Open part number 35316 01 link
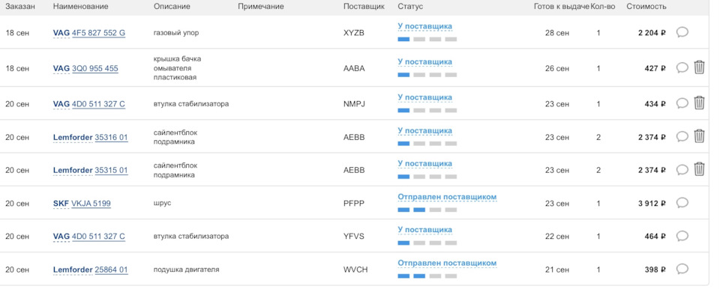Viewport: 720px width, 289px height. point(111,137)
